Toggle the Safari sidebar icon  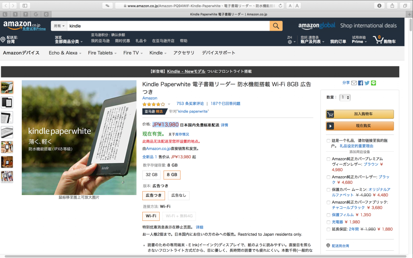(25, 6)
